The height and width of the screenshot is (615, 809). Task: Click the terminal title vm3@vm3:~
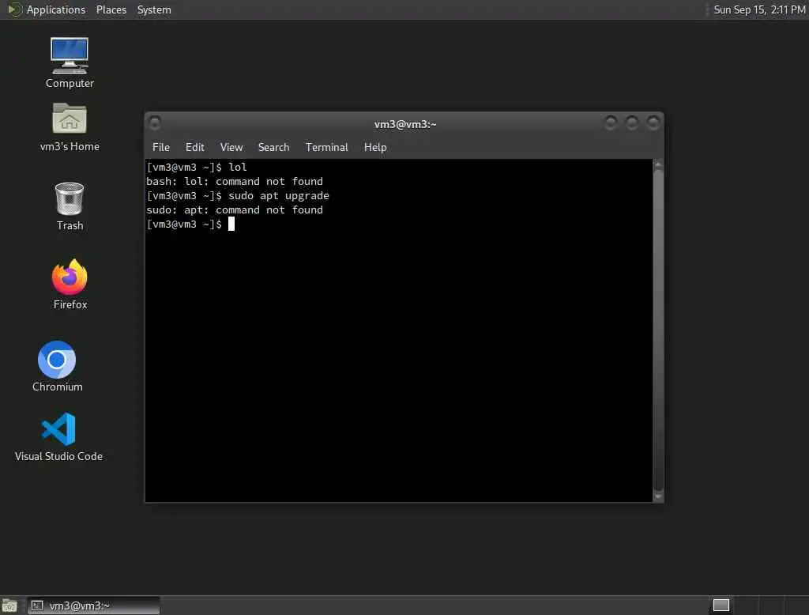(405, 124)
